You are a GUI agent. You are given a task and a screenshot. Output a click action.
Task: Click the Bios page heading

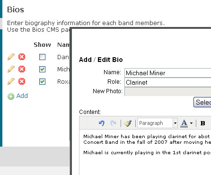16,9
